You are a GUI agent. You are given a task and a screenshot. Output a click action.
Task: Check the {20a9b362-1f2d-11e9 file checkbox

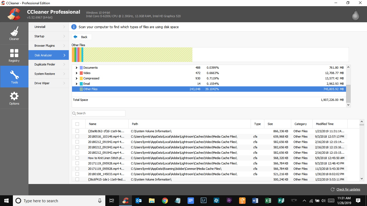coord(77,131)
